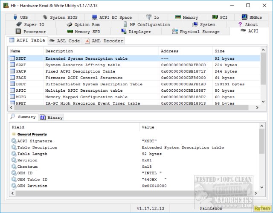The image size is (273, 213).
Task: Maximize the HE utility window
Action: [x=248, y=6]
